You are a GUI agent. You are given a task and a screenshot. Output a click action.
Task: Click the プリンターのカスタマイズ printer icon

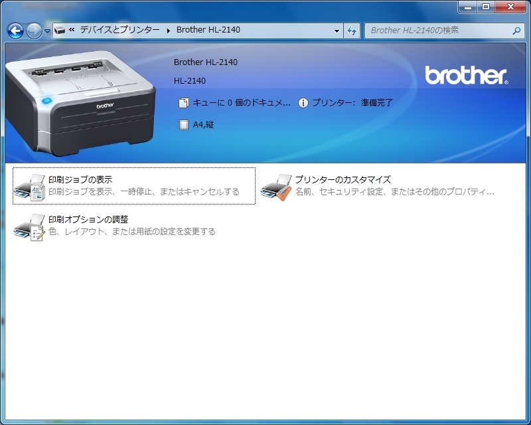click(x=276, y=187)
